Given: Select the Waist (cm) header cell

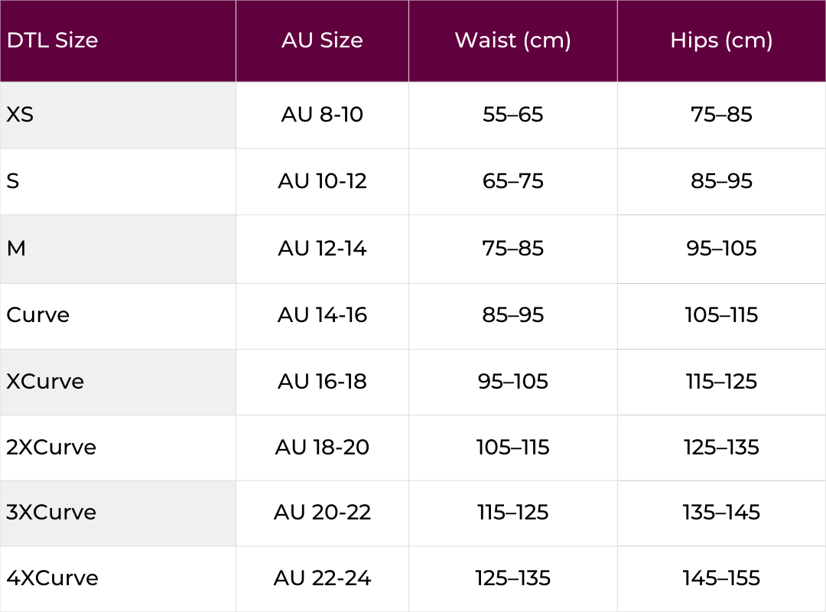Looking at the screenshot, I should pyautogui.click(x=512, y=40).
